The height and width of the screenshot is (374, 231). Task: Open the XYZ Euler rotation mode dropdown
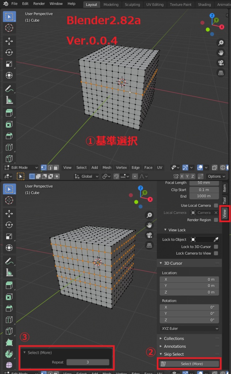pyautogui.click(x=189, y=328)
